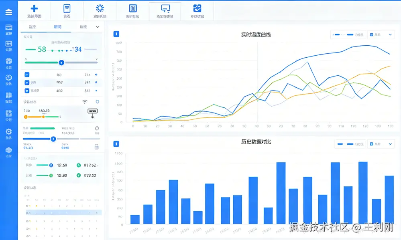Select the calendar grid icon in the sidebar
The width and height of the screenshot is (401, 240).
click(x=9, y=44)
